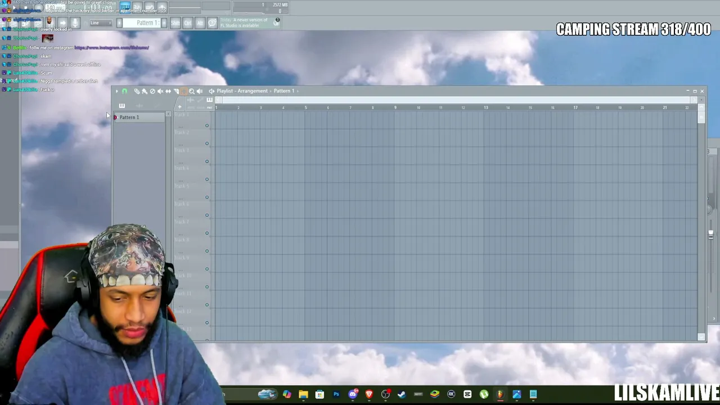Viewport: 720px width, 405px height.
Task: Show audio clips in the picker panel
Action: point(139,106)
